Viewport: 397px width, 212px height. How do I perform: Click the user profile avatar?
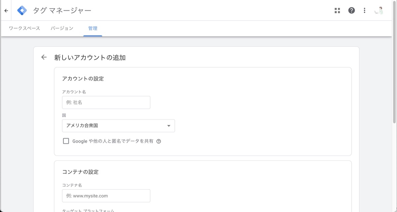coord(378,11)
